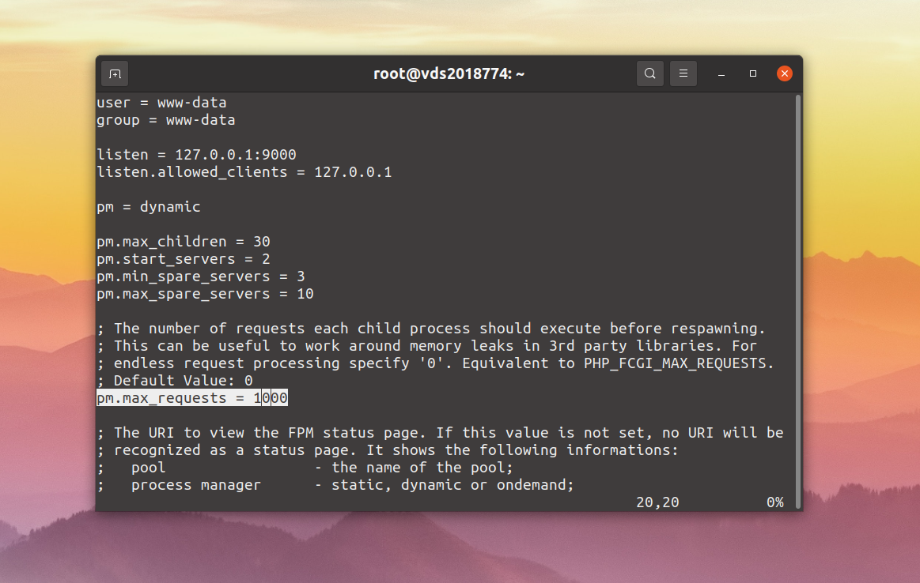The image size is (920, 583).
Task: Click the cursor position indicator 20,20
Action: pos(657,502)
